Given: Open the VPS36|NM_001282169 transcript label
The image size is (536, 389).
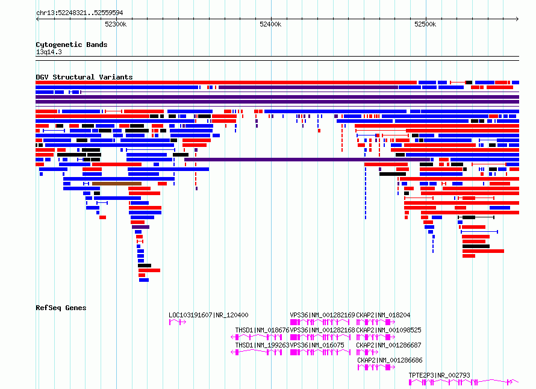Looking at the screenshot, I should pos(322,315).
